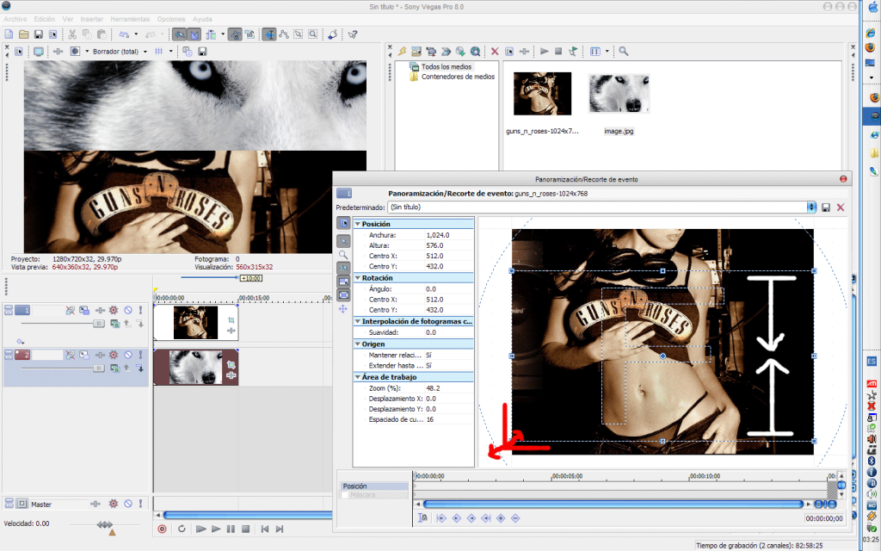Cut selection with the scissors icon
Screen dimensions: 881x551
pyautogui.click(x=72, y=34)
